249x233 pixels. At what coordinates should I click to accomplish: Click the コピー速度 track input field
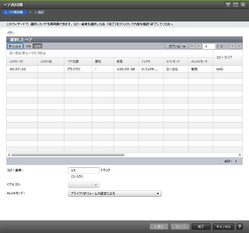click(84, 170)
